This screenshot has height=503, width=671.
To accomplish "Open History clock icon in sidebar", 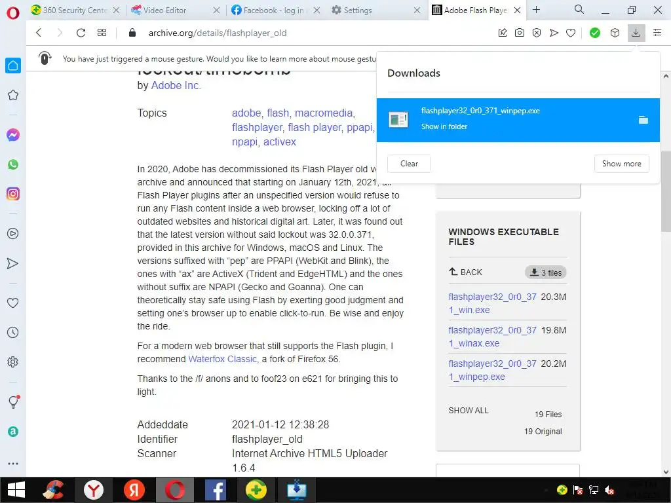I will 13,332.
